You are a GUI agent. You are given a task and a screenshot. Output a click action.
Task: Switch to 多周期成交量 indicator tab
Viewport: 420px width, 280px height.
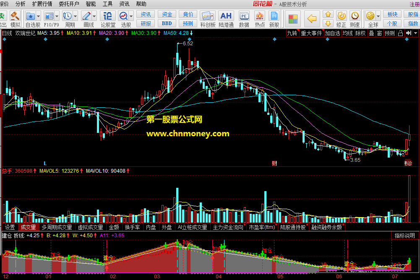coord(57,227)
